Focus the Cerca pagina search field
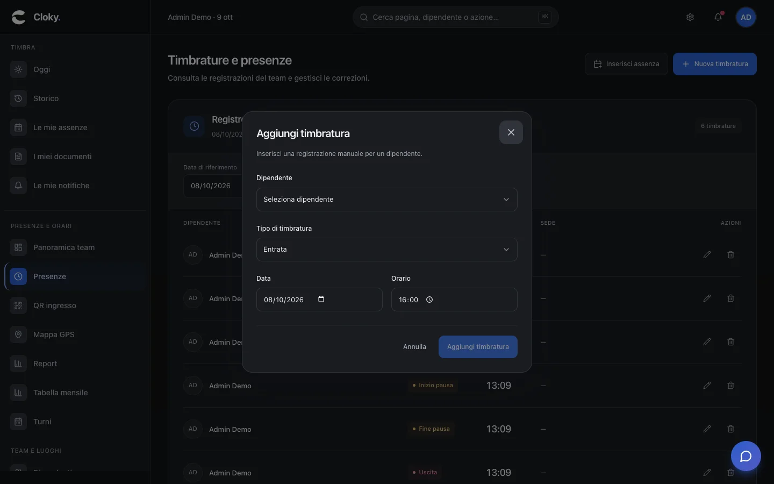Image resolution: width=774 pixels, height=484 pixels. point(455,17)
